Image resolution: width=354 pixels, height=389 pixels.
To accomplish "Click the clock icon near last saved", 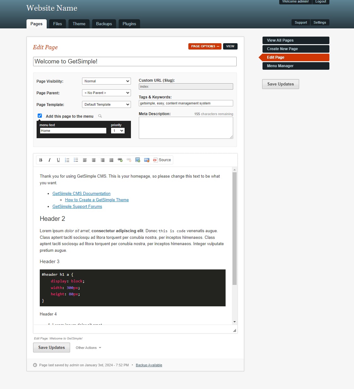I will tap(35, 365).
